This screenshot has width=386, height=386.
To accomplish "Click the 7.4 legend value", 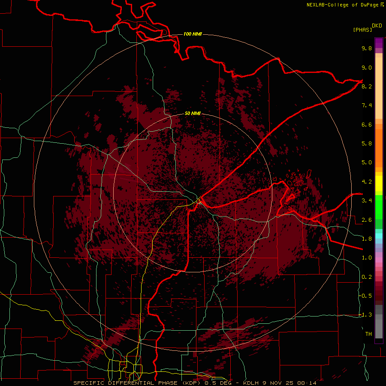I will [x=367, y=106].
